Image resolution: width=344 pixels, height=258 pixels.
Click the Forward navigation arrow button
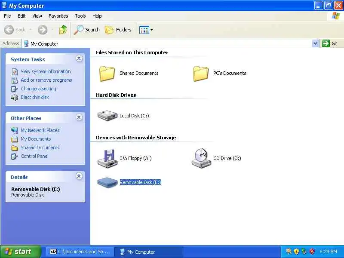click(x=43, y=30)
